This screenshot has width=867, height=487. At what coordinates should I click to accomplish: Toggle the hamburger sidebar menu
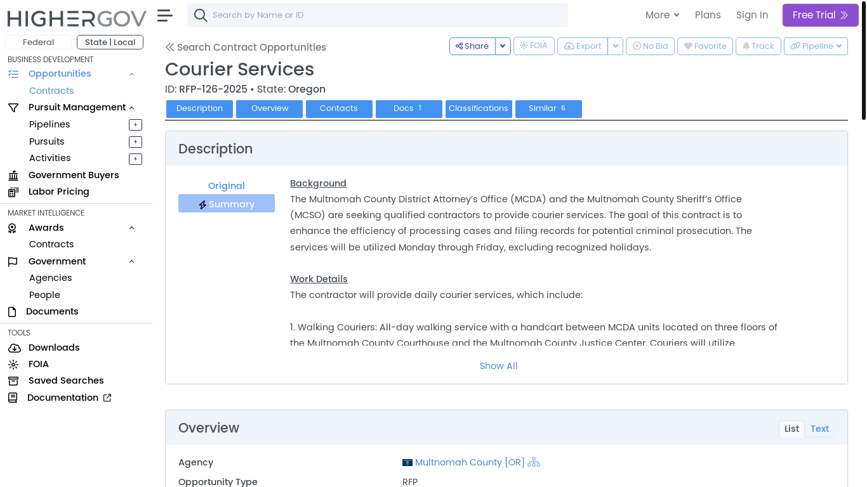[x=164, y=16]
